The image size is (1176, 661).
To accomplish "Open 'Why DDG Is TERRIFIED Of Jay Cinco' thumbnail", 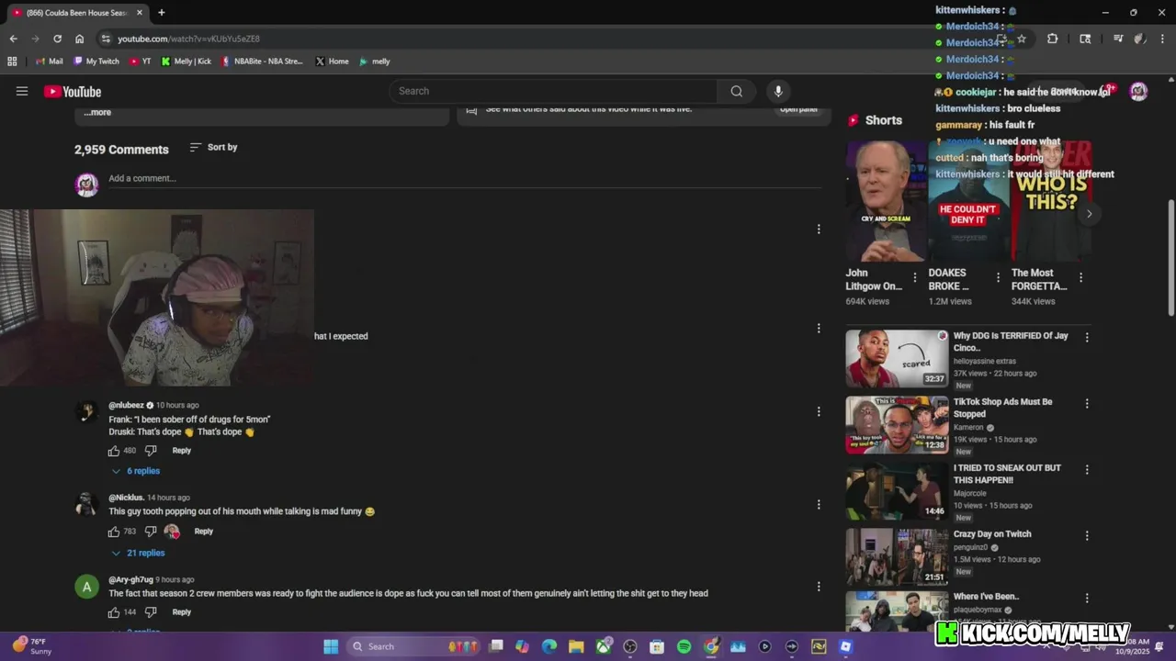I will 897,358.
